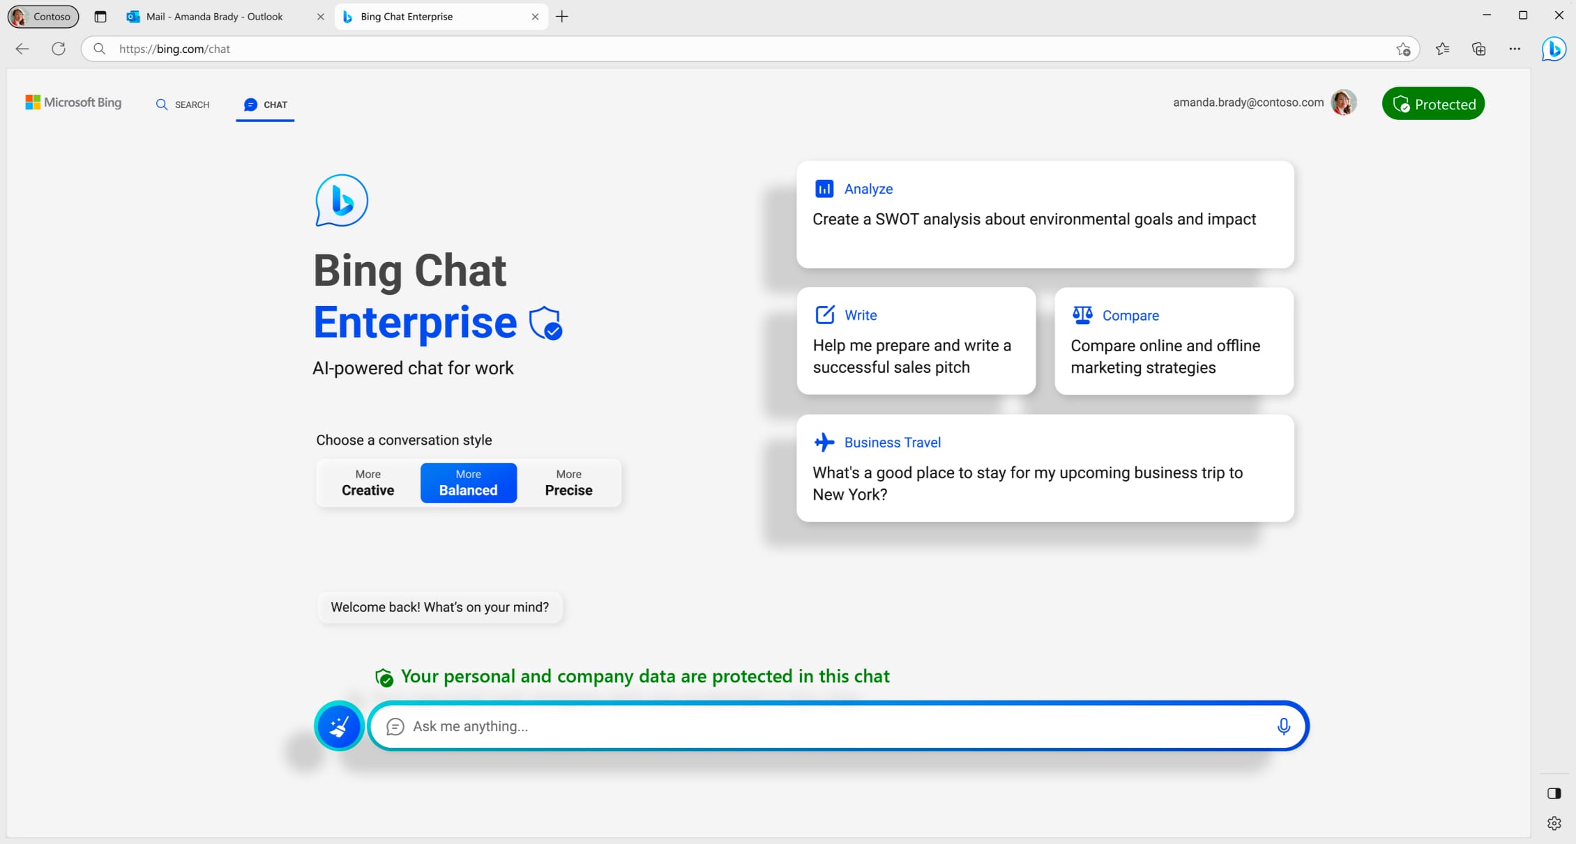Click the green data protected shield icon
Image resolution: width=1576 pixels, height=844 pixels.
point(384,677)
